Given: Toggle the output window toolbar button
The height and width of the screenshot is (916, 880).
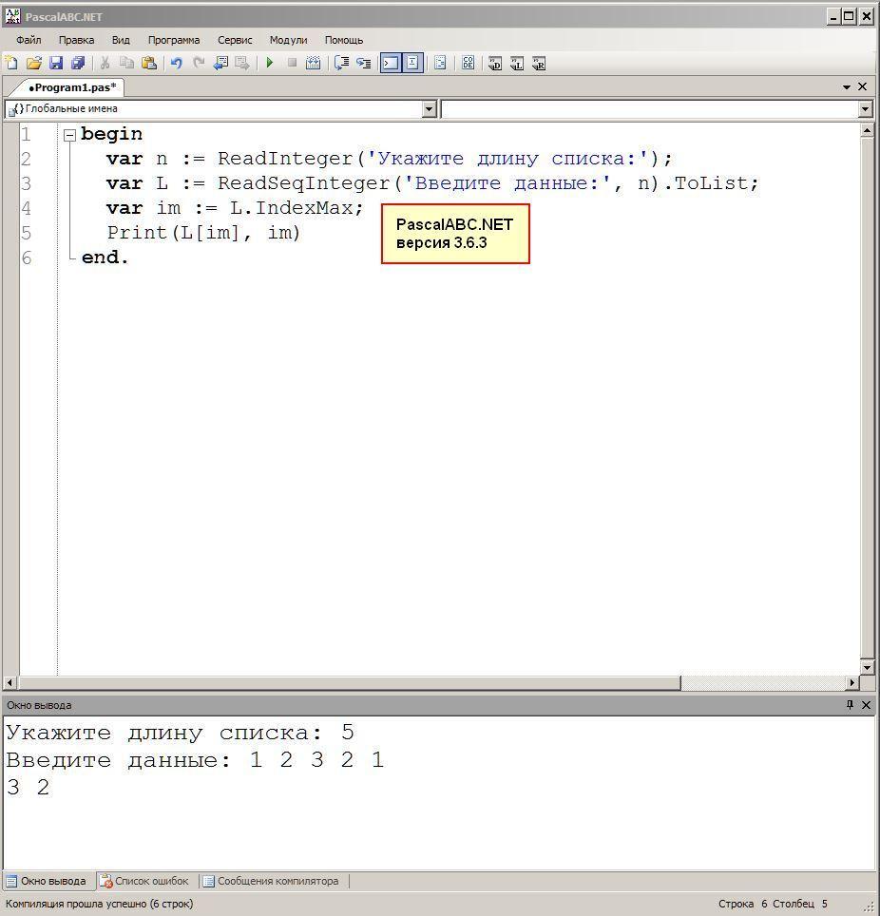Looking at the screenshot, I should [x=391, y=63].
